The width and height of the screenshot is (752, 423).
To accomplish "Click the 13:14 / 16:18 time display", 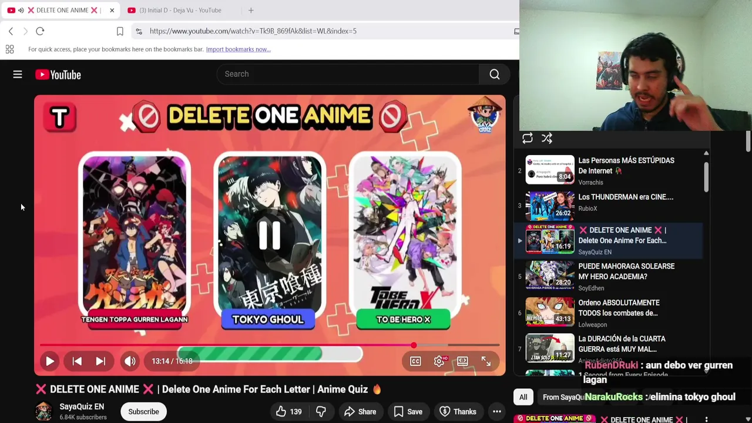I will (x=172, y=361).
